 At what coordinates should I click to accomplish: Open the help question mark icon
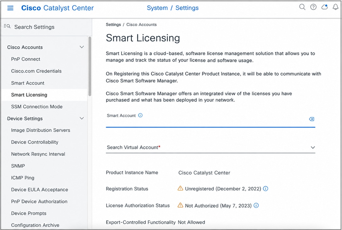(313, 7)
